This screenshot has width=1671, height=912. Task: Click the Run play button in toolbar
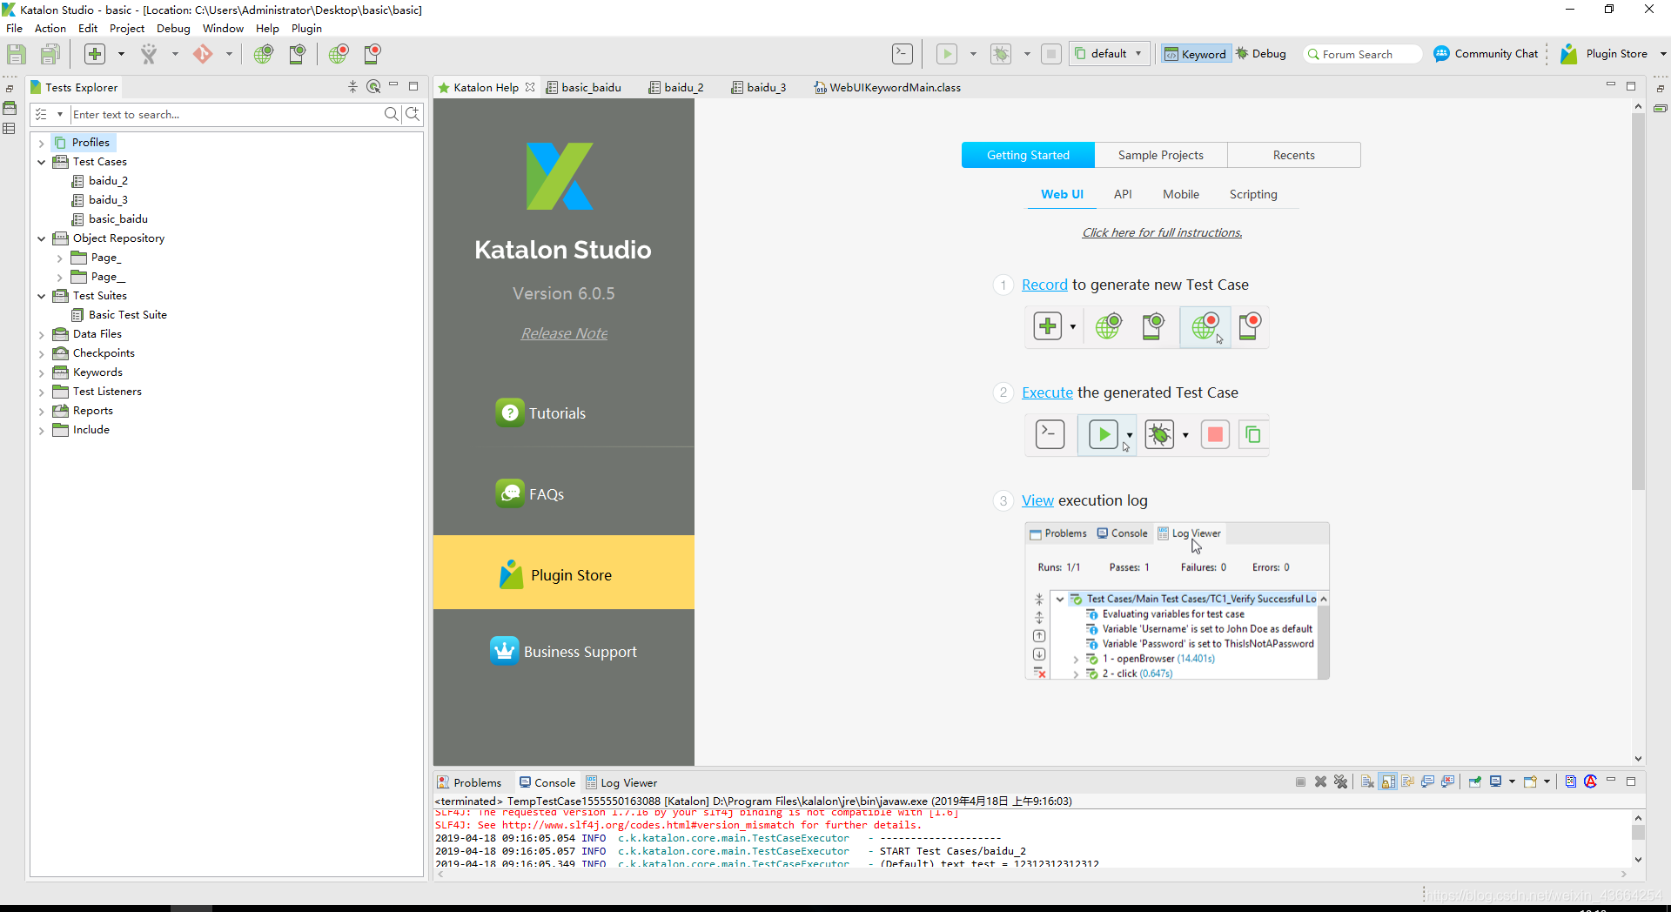click(947, 54)
